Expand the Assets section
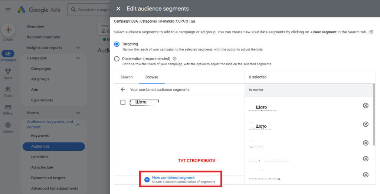This screenshot has height=194, width=380. (x=78, y=113)
